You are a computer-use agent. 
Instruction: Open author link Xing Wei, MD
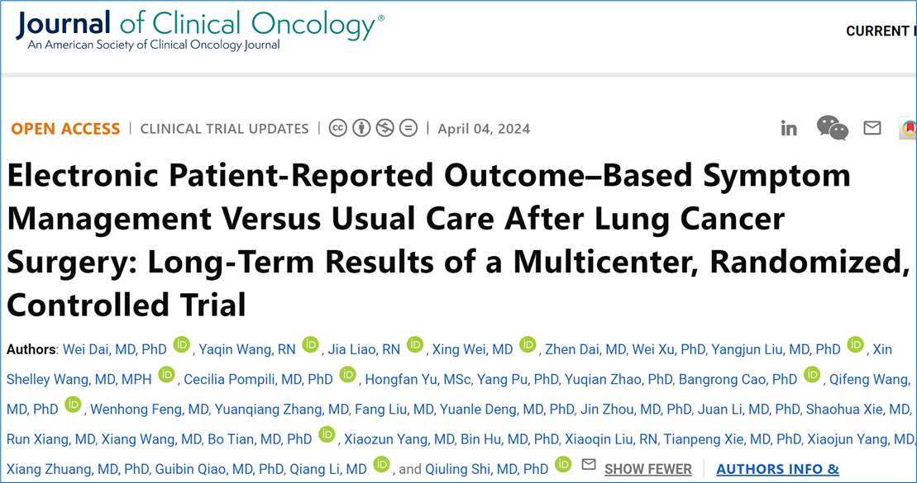(472, 350)
